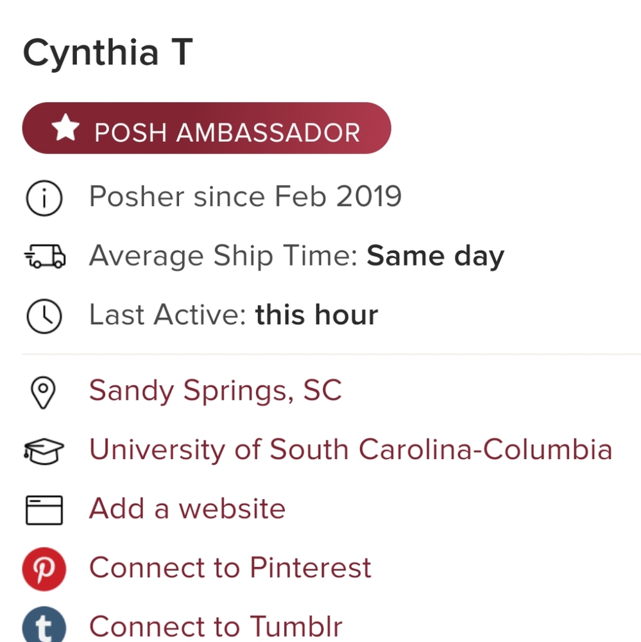Tap Connect to Pinterest
This screenshot has height=642, width=641.
click(x=230, y=568)
